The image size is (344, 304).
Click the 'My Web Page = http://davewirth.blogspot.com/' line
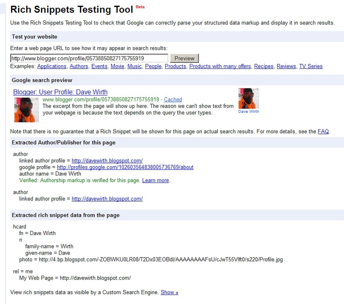(x=75, y=278)
